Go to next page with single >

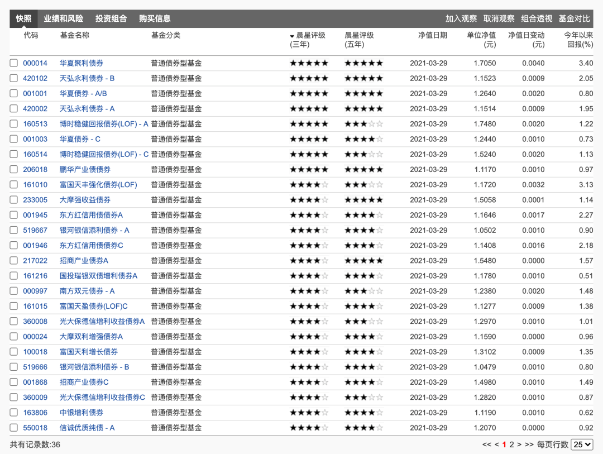519,445
